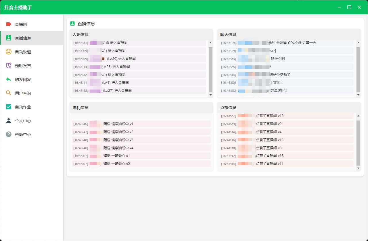Select chat row at 16:45:44 给他感动了

click(287, 75)
